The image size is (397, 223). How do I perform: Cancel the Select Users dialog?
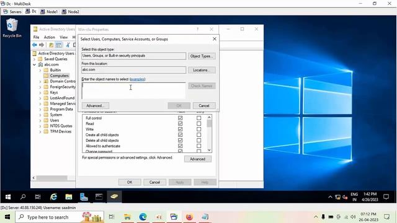(x=204, y=106)
